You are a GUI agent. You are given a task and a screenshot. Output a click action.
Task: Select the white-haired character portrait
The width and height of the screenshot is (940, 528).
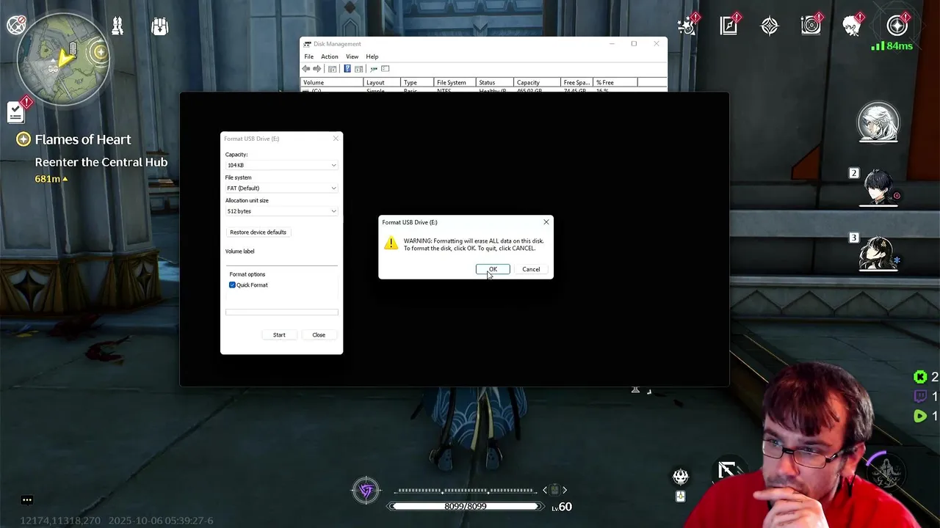pyautogui.click(x=878, y=122)
